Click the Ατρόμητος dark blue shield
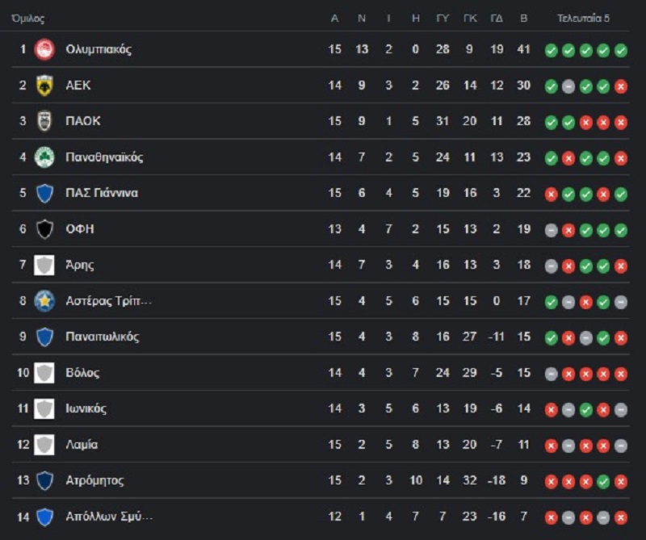 pyautogui.click(x=44, y=480)
